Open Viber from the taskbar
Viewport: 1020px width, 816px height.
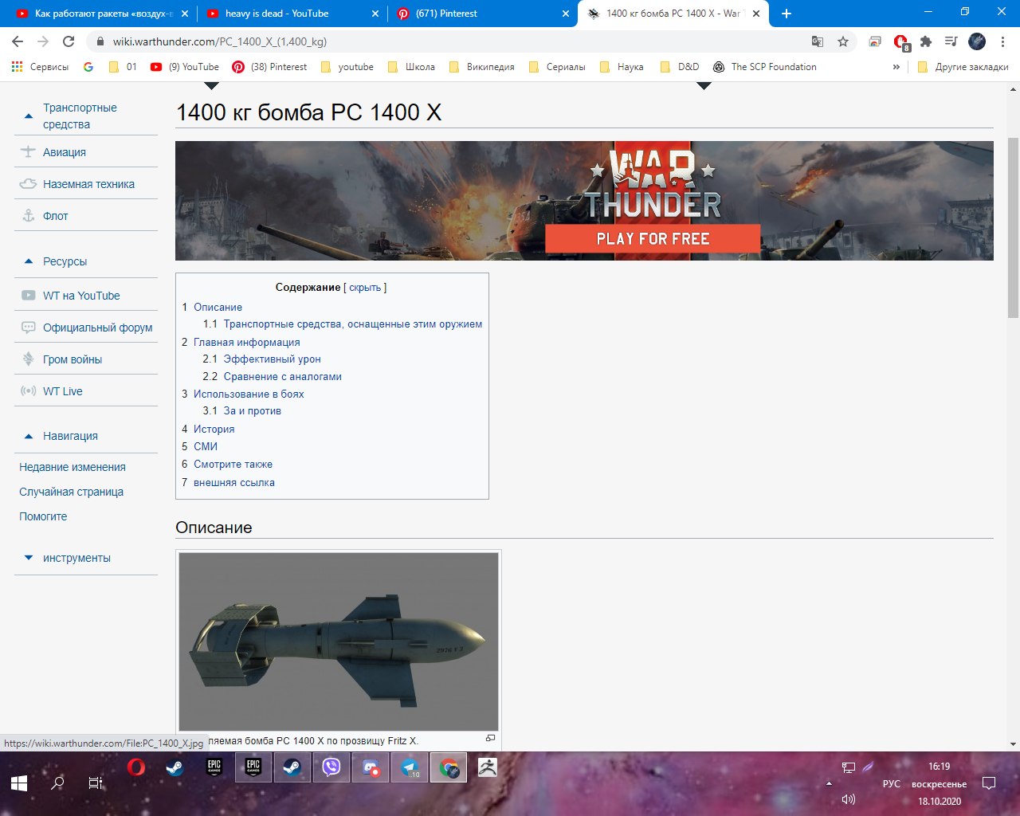tap(331, 768)
